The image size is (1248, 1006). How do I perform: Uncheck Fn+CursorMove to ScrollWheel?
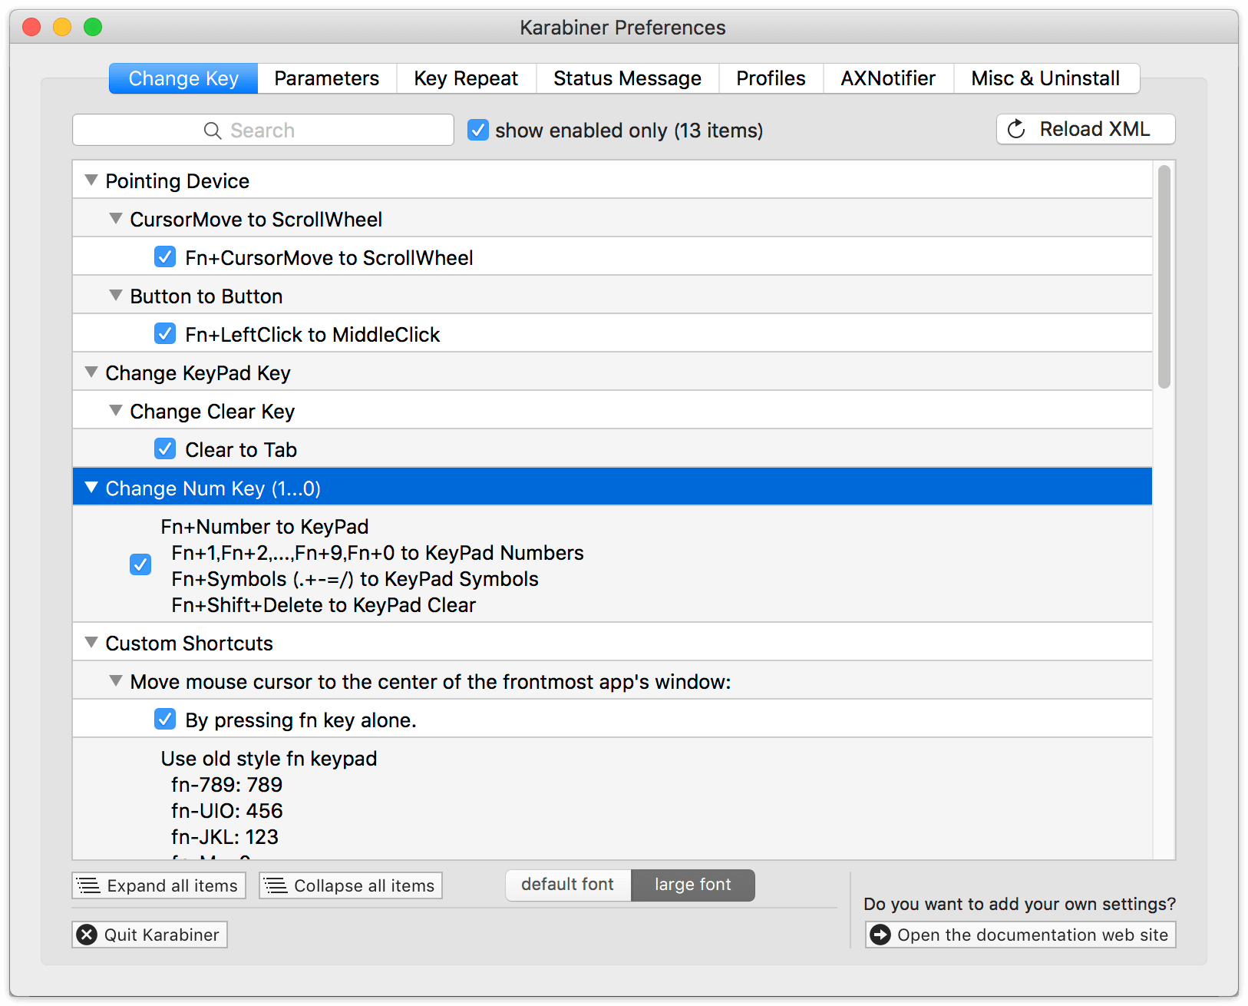[x=165, y=256]
